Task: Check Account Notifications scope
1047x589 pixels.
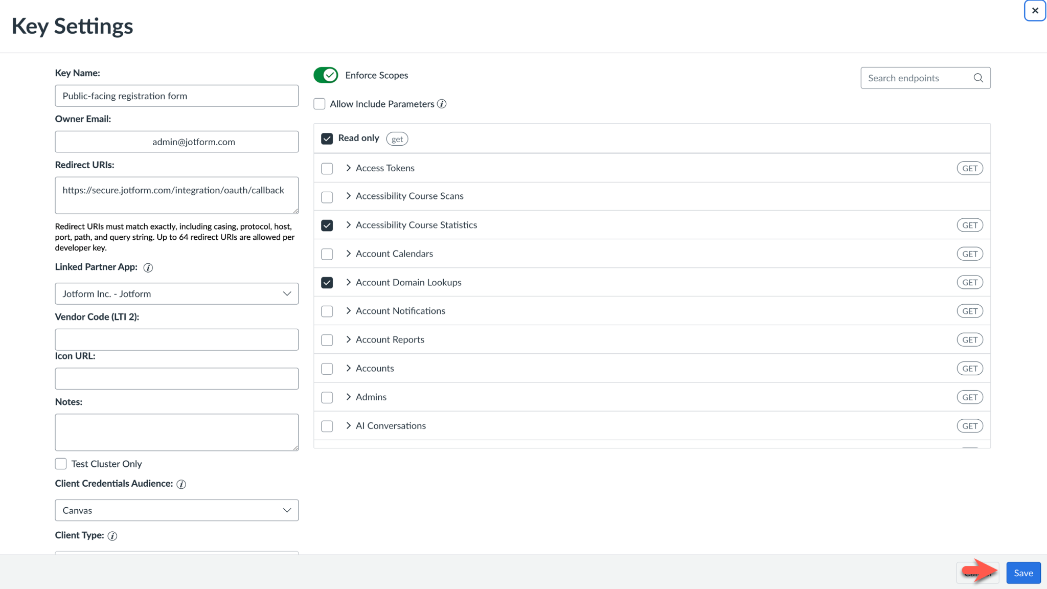Action: pos(327,311)
